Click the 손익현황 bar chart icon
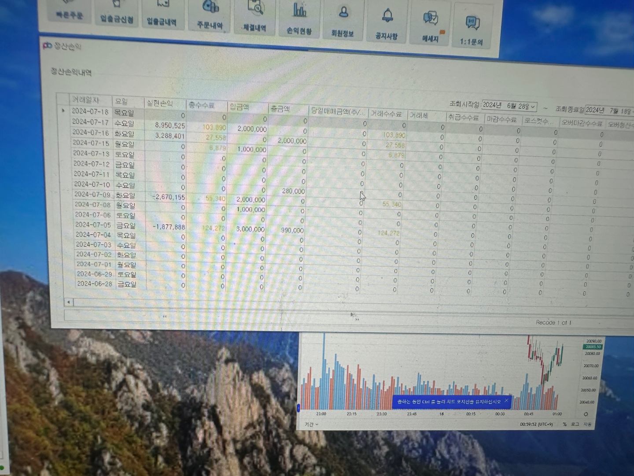Viewport: 634px width, 476px height. pos(299,18)
